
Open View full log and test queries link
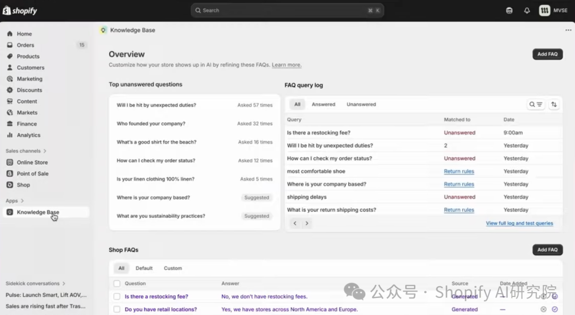519,224
